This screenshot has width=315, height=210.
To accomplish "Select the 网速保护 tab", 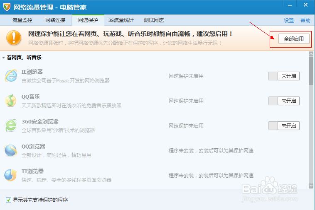I will (x=88, y=20).
